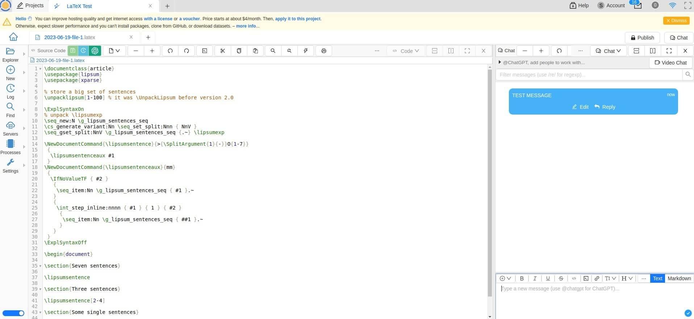Switch chat input to Text mode

657,278
